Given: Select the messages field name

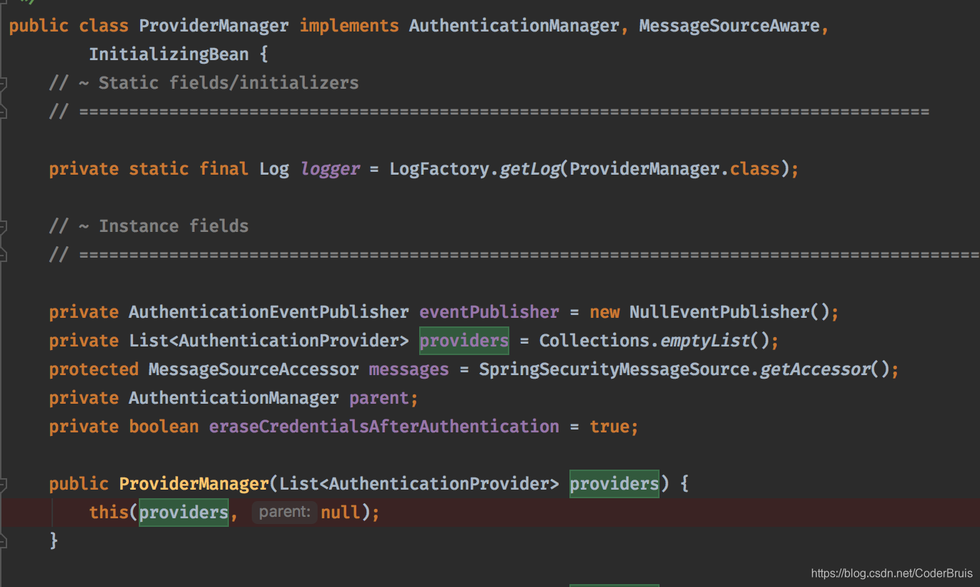Looking at the screenshot, I should (x=409, y=369).
